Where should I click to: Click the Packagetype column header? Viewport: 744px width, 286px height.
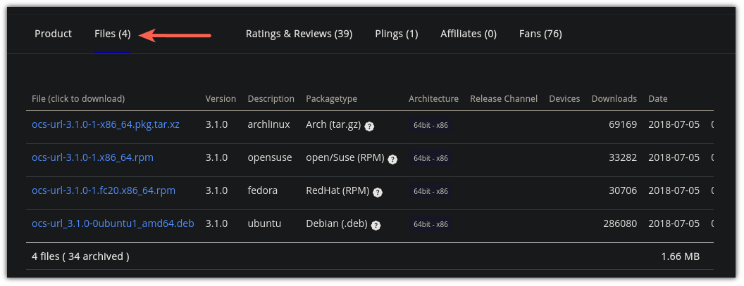coord(331,98)
